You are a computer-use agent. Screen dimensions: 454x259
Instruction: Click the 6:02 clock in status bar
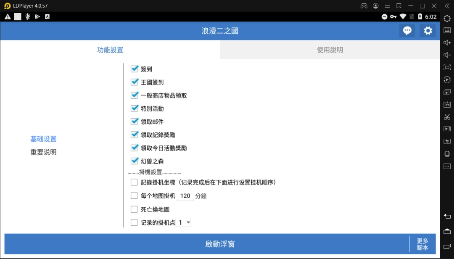(x=431, y=17)
